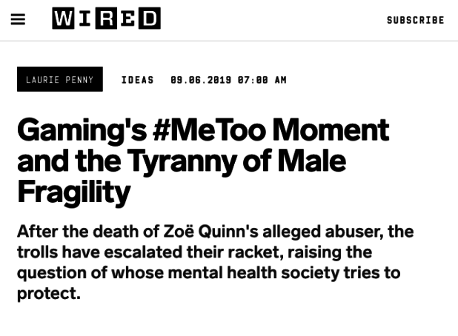The image size is (458, 336).
Task: Click the word "Fragility" in the headline
Action: [x=74, y=192]
